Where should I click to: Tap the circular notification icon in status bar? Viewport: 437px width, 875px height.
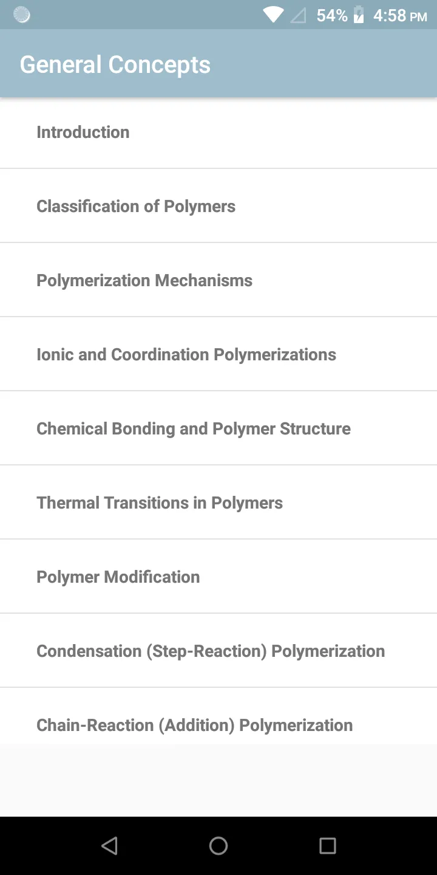click(x=22, y=15)
